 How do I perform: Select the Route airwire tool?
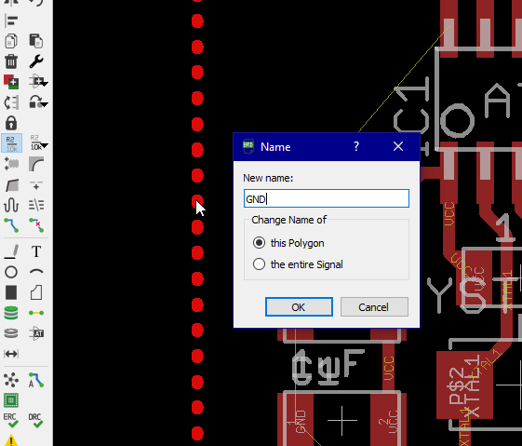point(11,225)
